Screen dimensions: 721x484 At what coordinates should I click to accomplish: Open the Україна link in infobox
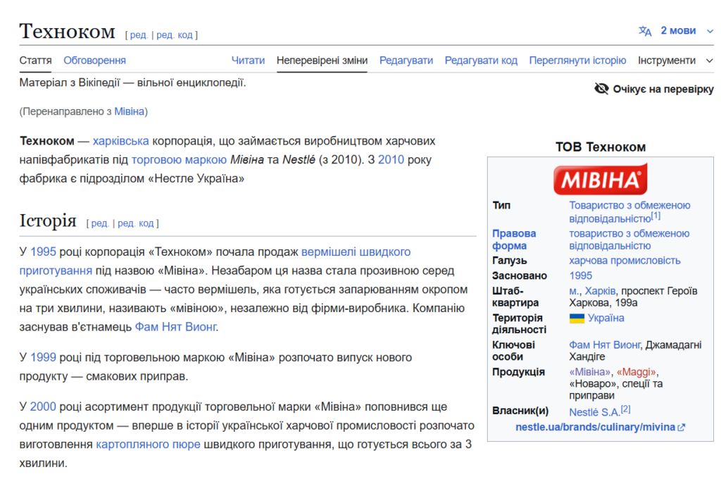click(x=606, y=318)
